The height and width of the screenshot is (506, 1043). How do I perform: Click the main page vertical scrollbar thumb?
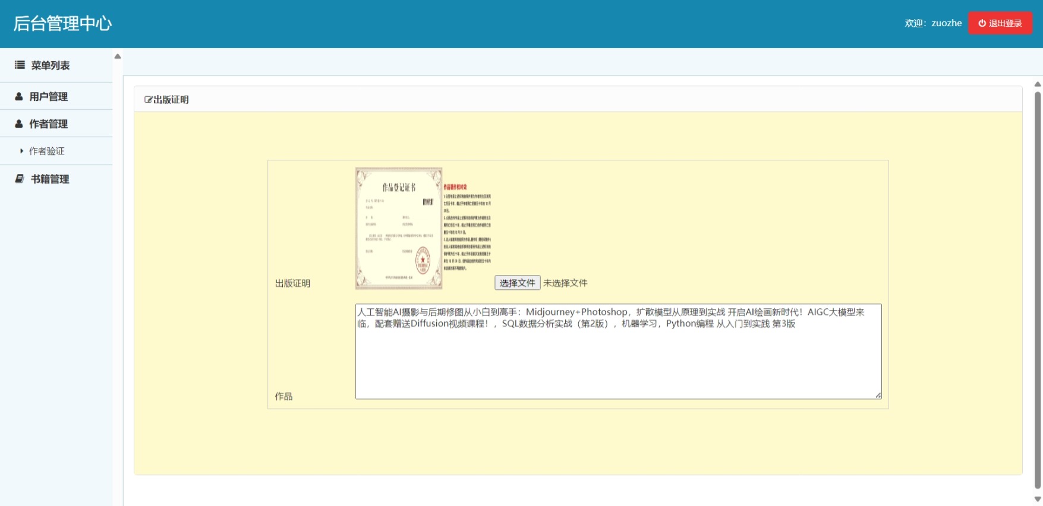1038,285
